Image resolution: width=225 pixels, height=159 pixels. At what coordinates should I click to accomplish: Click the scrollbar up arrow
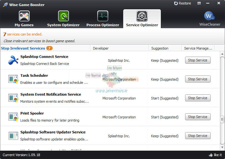[x=222, y=54]
